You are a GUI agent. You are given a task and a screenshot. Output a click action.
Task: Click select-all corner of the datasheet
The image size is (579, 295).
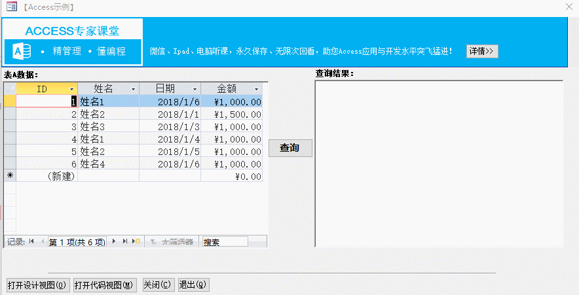click(10, 88)
